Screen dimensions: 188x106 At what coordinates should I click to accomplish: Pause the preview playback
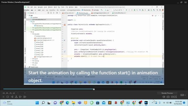click(x=3, y=97)
